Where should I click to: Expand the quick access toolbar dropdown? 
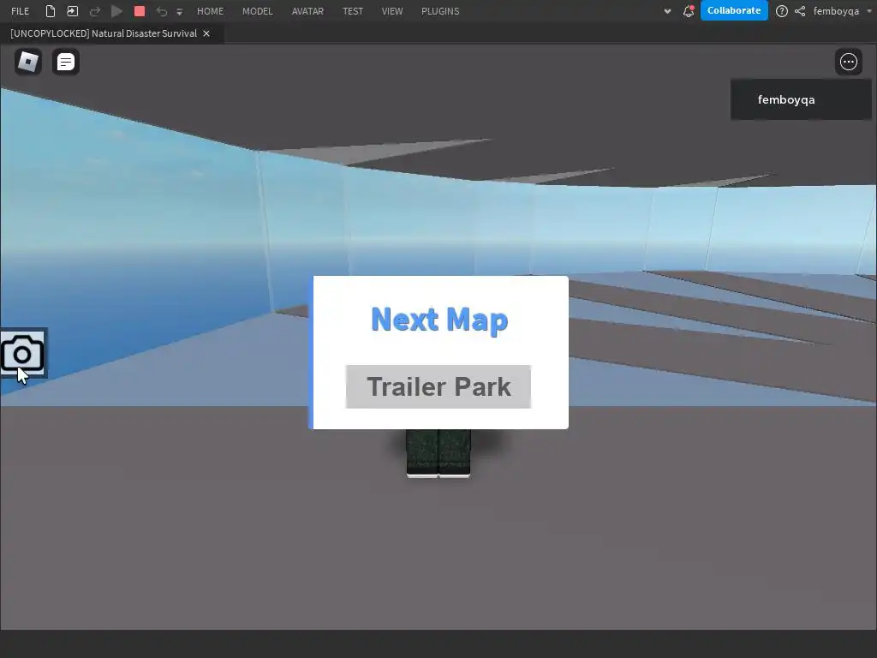[x=180, y=12]
